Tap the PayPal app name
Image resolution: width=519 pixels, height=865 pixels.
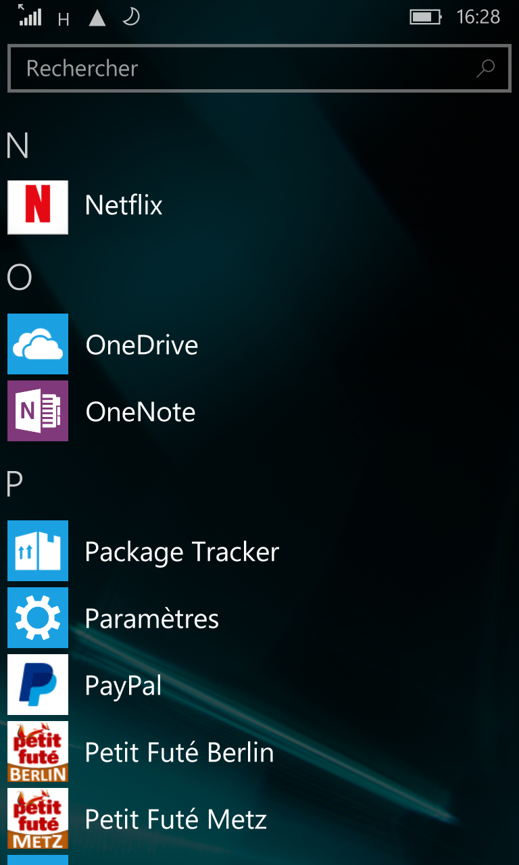[x=124, y=686]
